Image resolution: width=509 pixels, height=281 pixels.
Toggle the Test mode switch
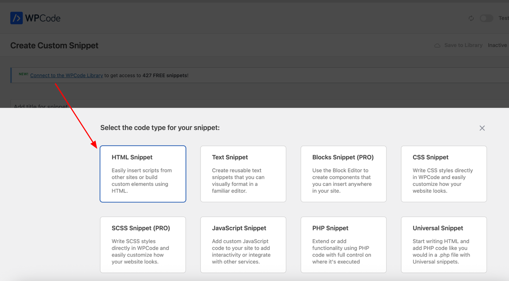click(486, 18)
